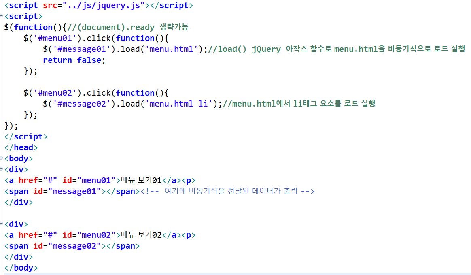The height and width of the screenshot is (275, 471).
Task: Click the 'return false;' statement
Action: click(x=74, y=60)
